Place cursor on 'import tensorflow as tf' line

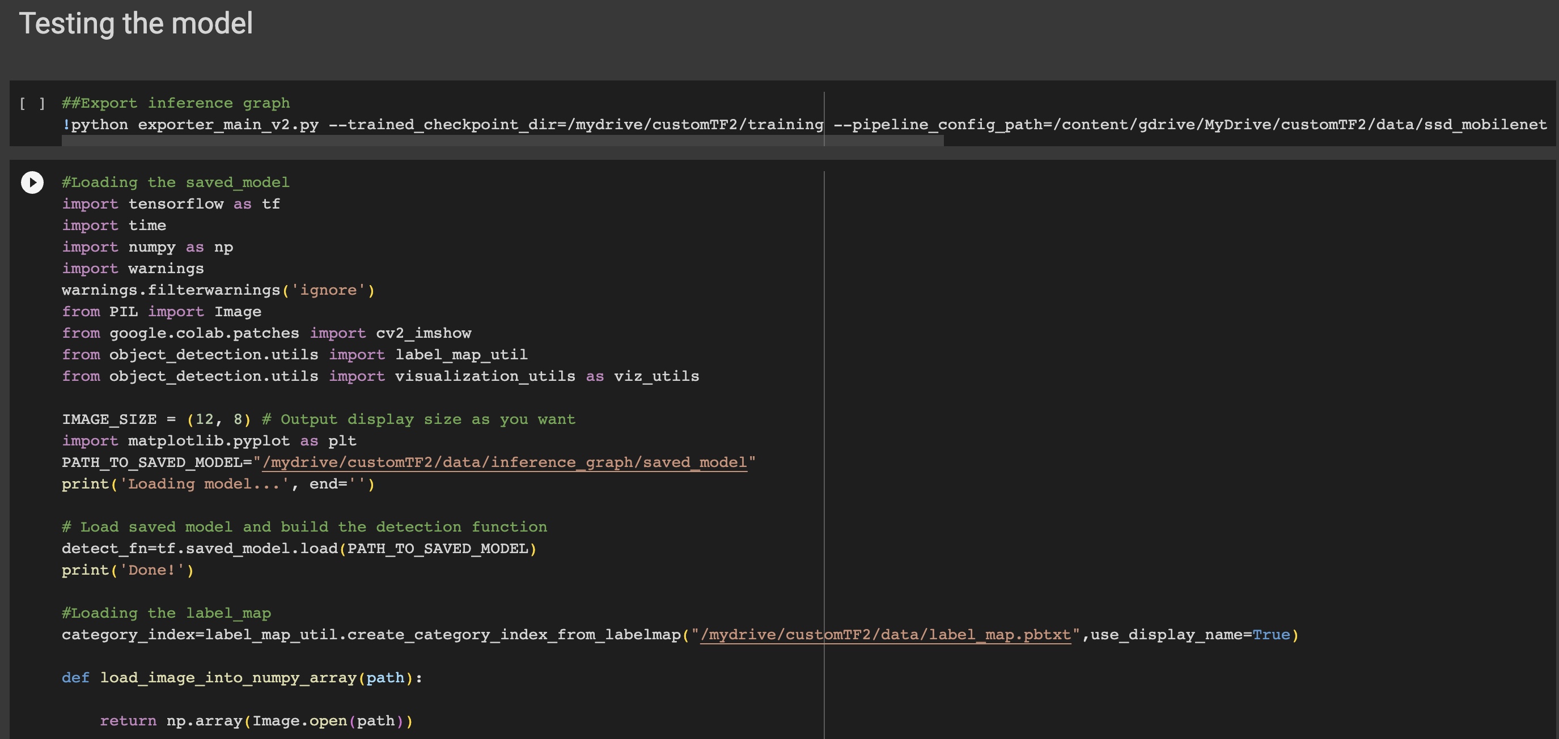pos(171,204)
